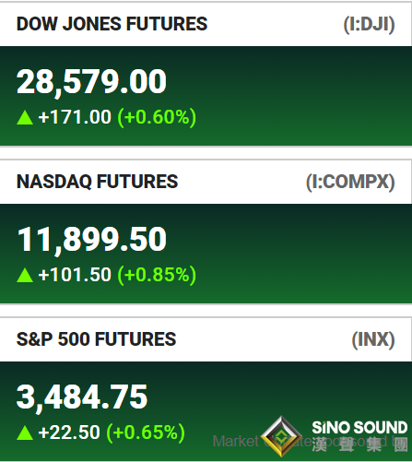Open the S&P 500 FUTURES heading

point(97,339)
